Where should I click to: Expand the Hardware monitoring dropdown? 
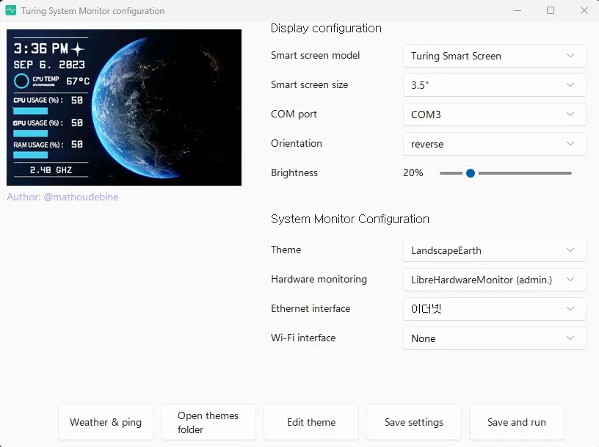pyautogui.click(x=494, y=280)
